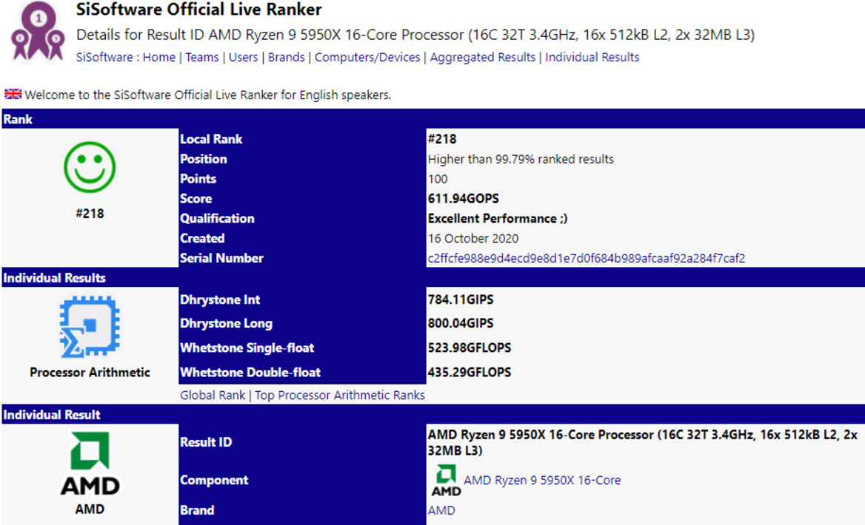Open the Teams page link

click(x=202, y=57)
